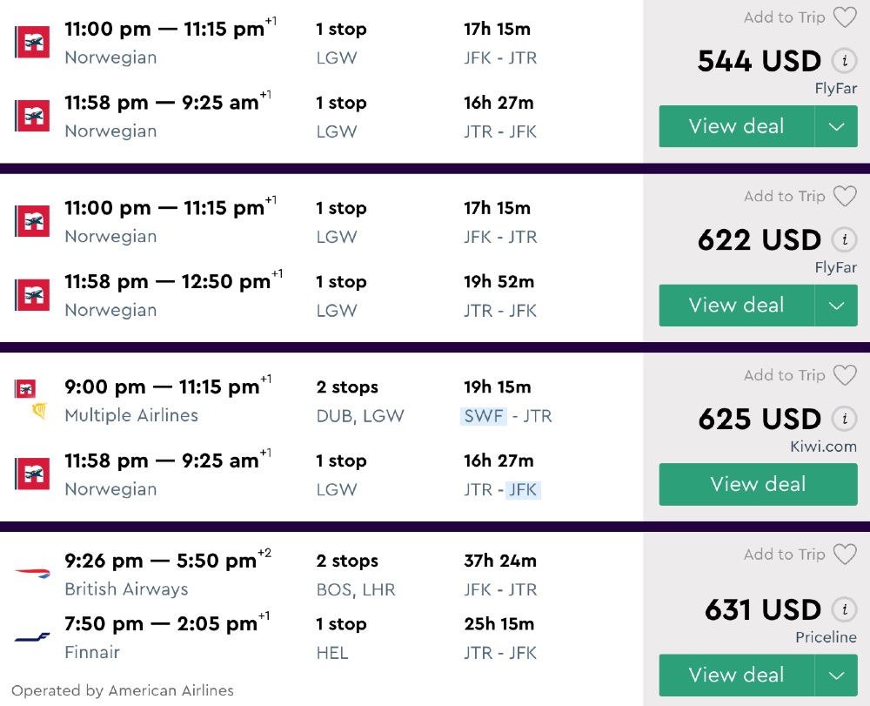Click the info icon beside 625 USD
The height and width of the screenshot is (706, 870).
click(x=842, y=419)
